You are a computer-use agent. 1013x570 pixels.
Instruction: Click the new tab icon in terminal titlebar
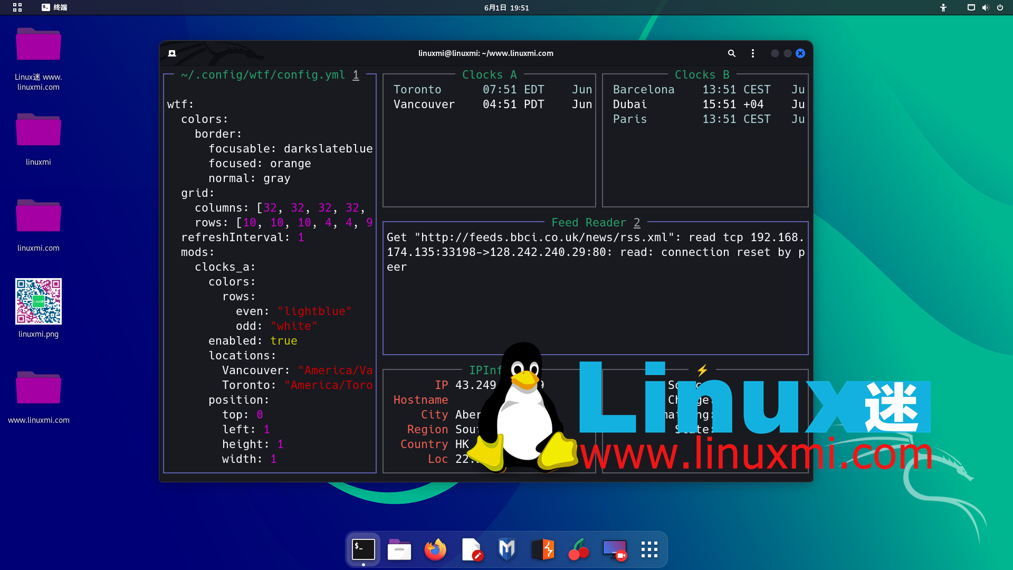[172, 53]
